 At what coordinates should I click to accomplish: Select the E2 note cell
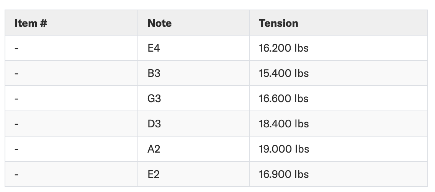(154, 174)
